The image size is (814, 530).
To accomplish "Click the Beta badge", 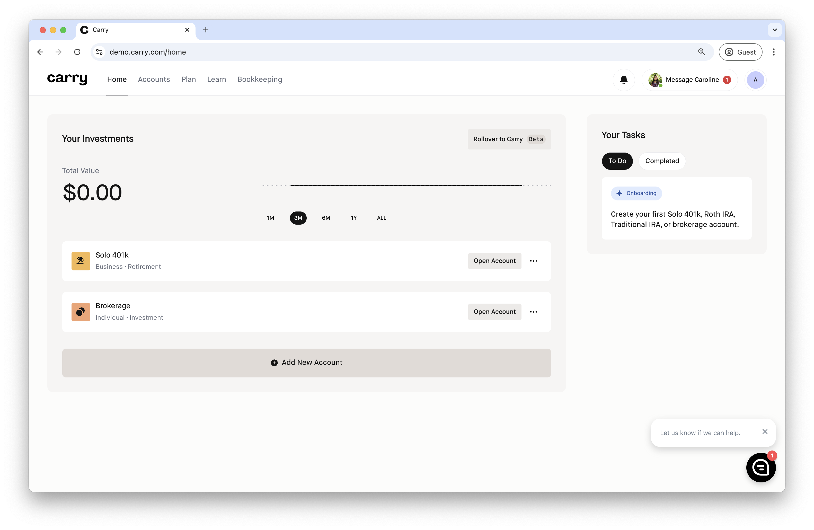I will pyautogui.click(x=536, y=139).
